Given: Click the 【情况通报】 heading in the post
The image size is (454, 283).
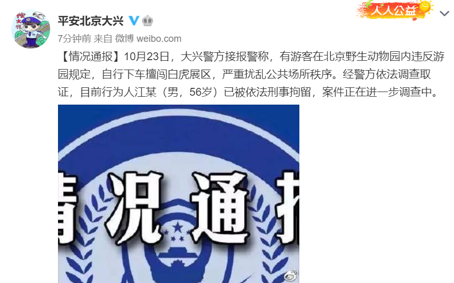Looking at the screenshot, I should [x=91, y=56].
